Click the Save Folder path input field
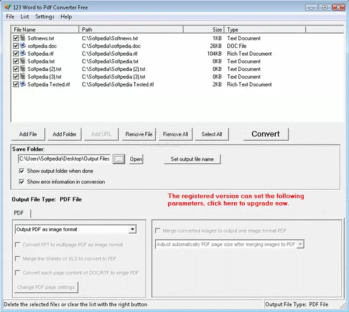The height and width of the screenshot is (312, 349). click(64, 159)
